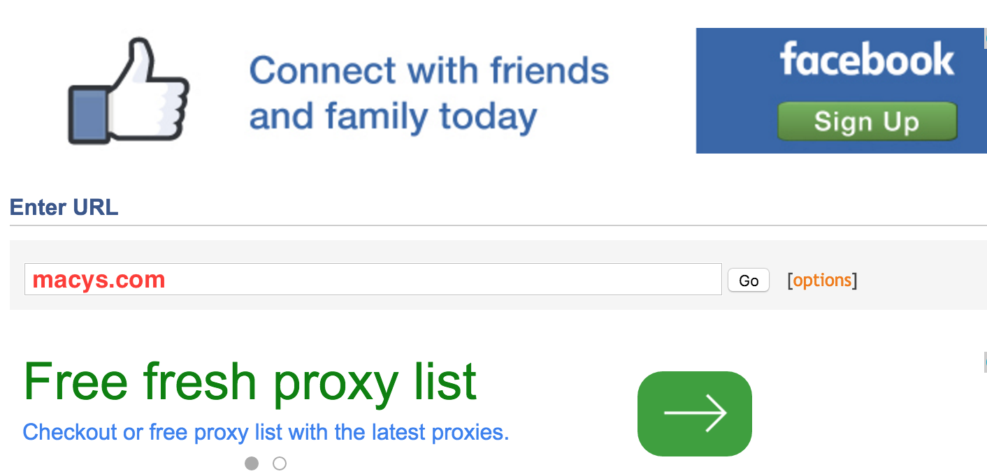
Task: Click 'and family today' line in the ad
Action: pyautogui.click(x=393, y=117)
